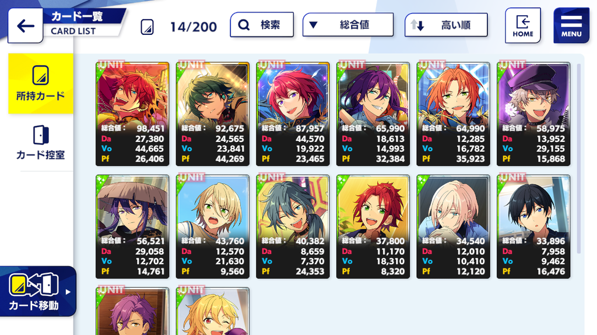Click the magnifier 検索 search button
This screenshot has width=597, height=335.
click(x=262, y=24)
